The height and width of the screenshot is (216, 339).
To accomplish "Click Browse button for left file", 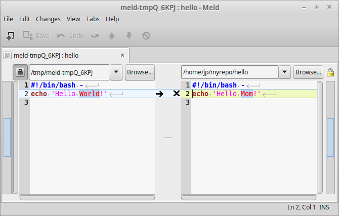I will pos(140,72).
